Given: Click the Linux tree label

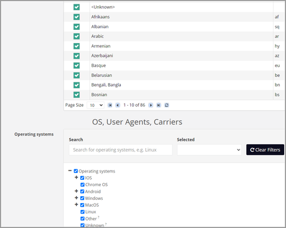Looking at the screenshot, I should coord(91,212).
